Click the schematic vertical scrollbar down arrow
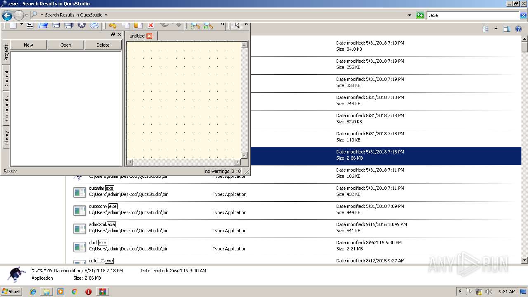The width and height of the screenshot is (528, 297). click(x=244, y=155)
